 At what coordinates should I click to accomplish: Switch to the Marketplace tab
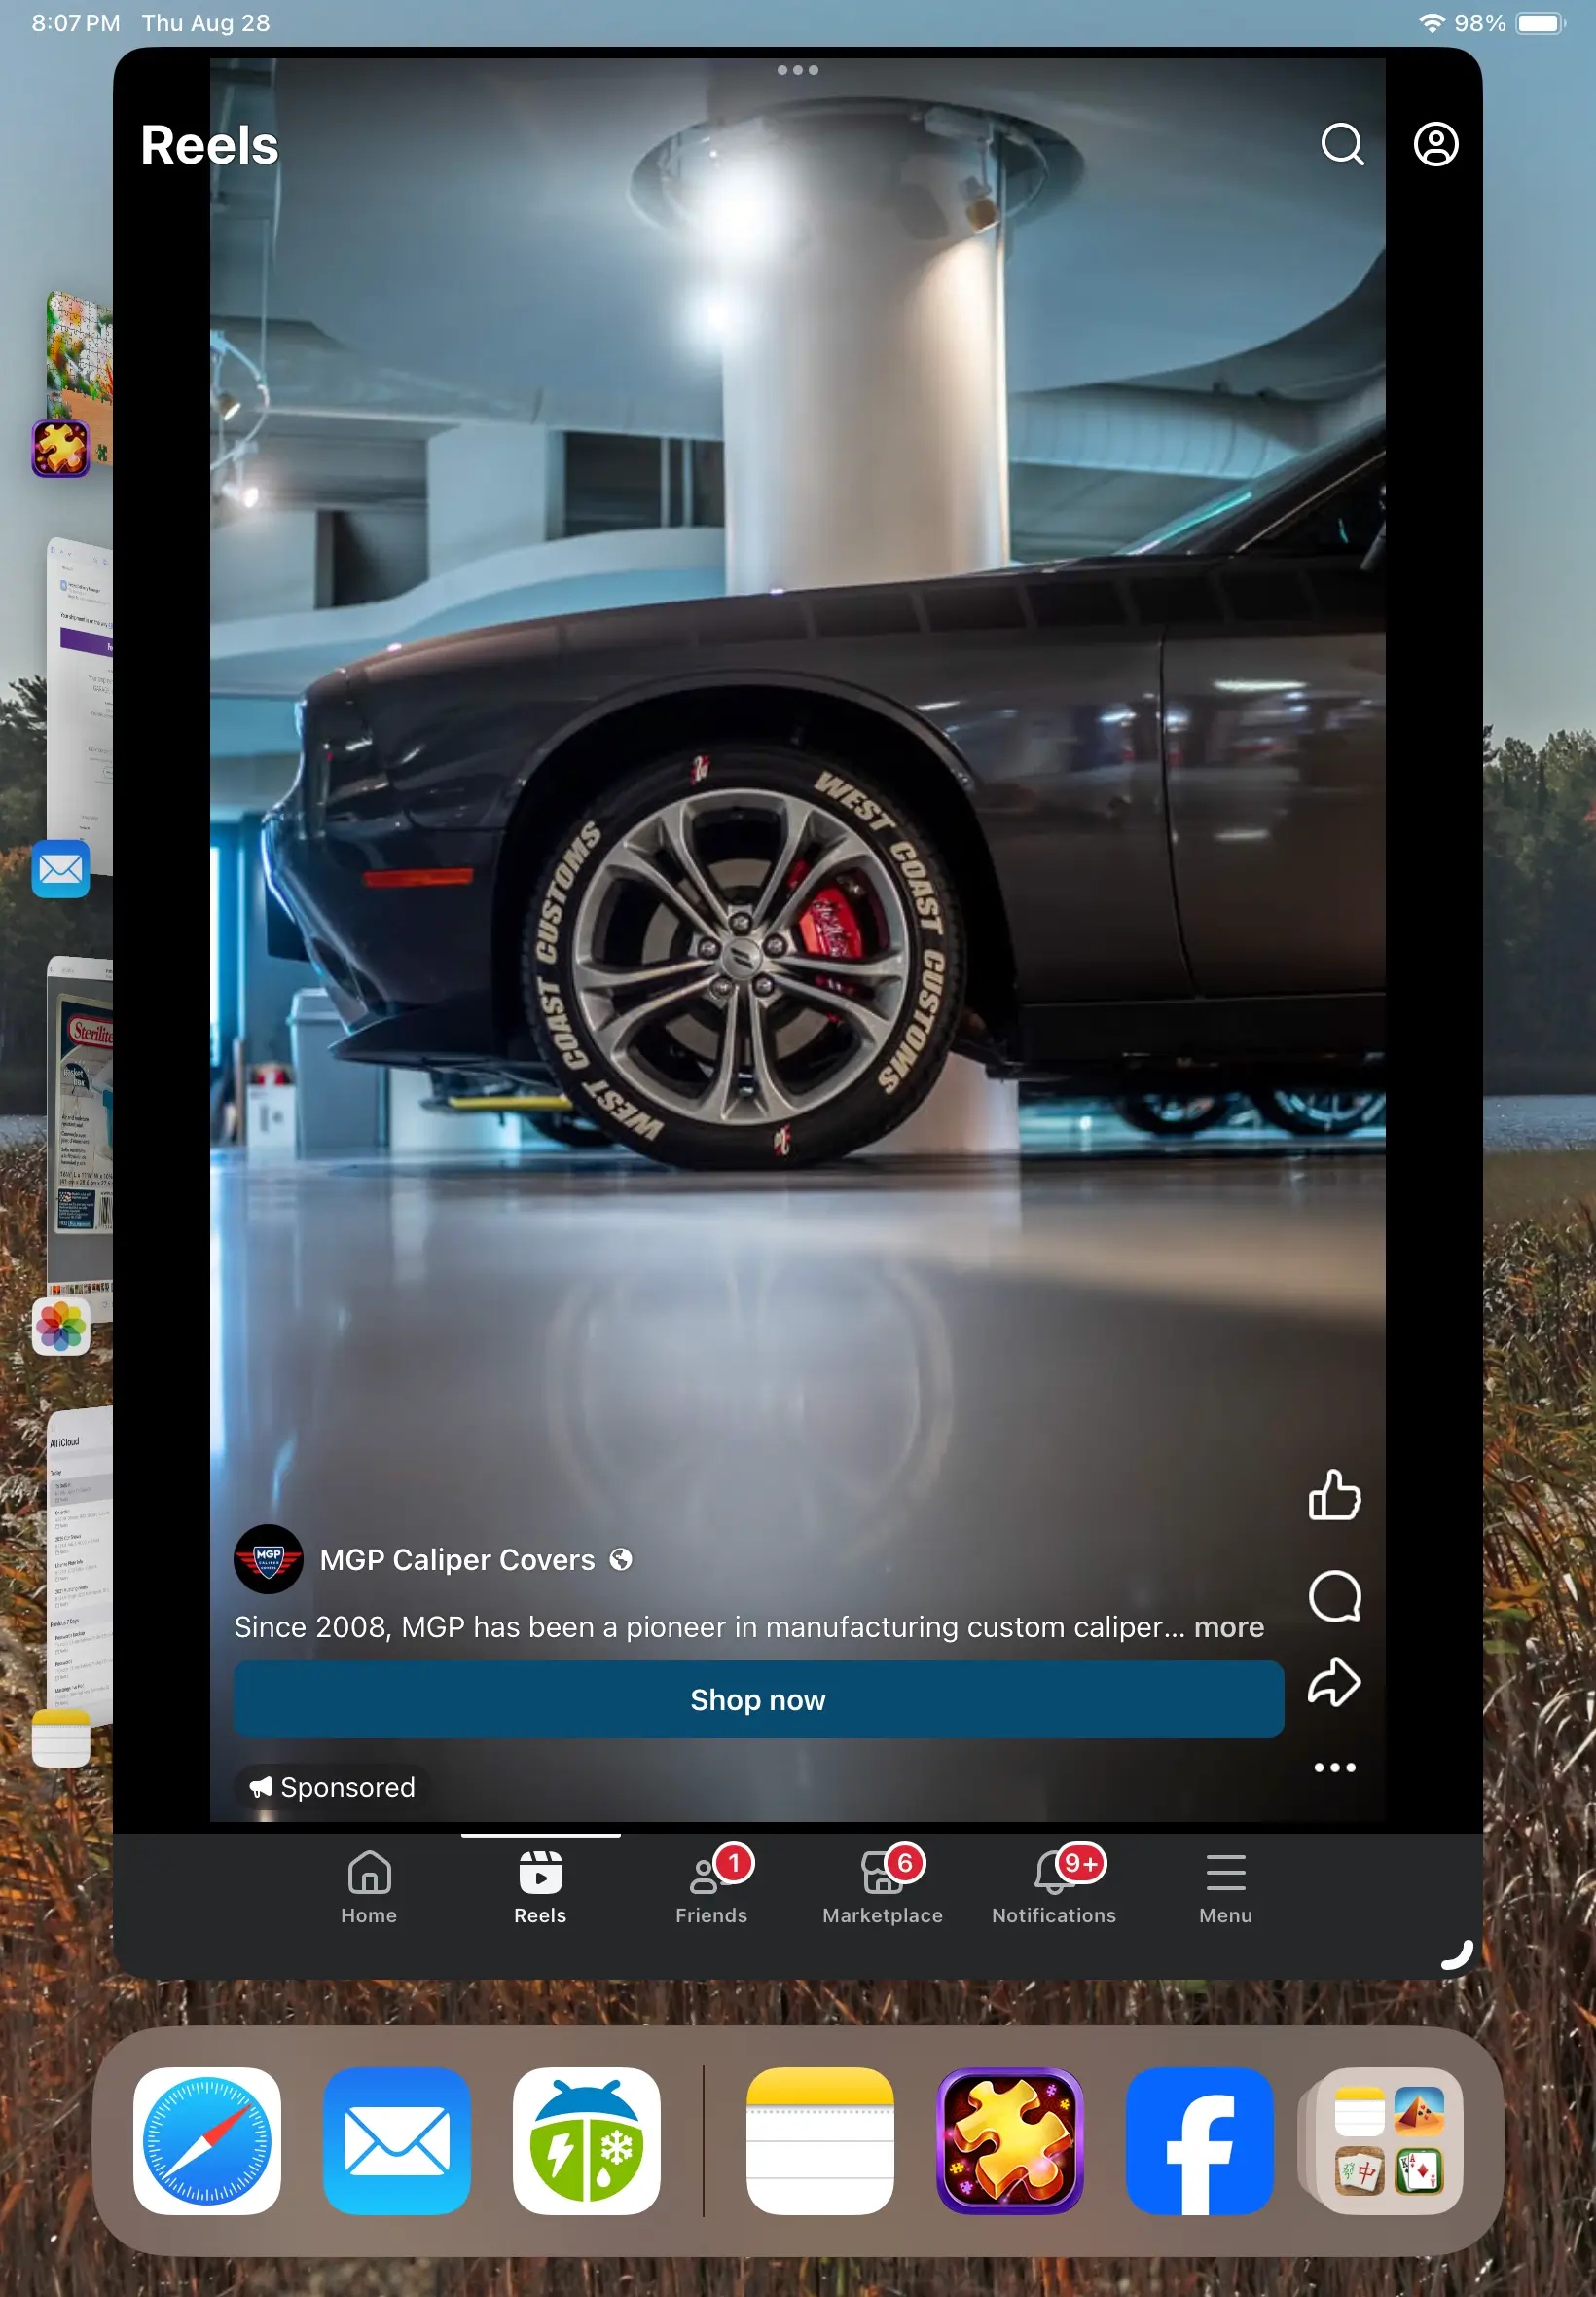[882, 1887]
